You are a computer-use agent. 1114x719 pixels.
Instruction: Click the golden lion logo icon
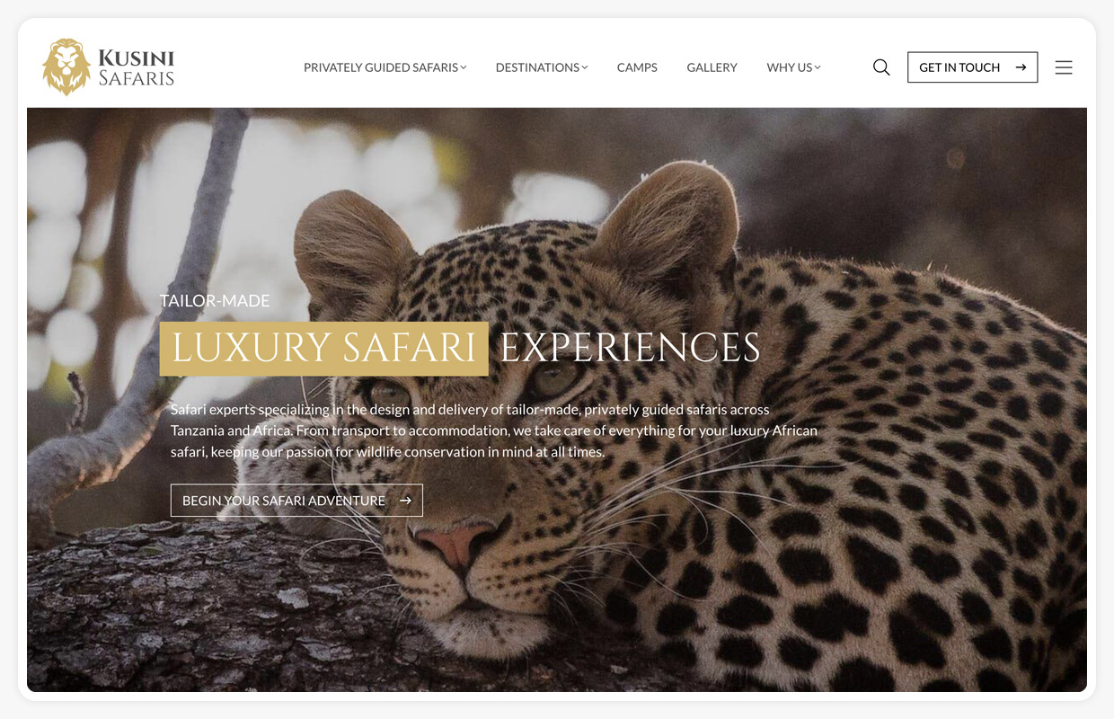point(66,67)
